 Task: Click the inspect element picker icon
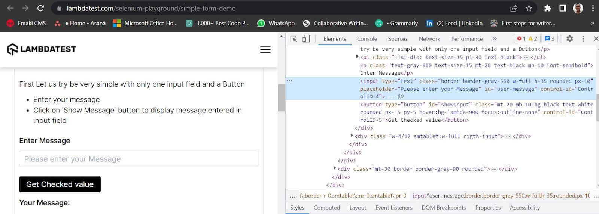(x=294, y=39)
